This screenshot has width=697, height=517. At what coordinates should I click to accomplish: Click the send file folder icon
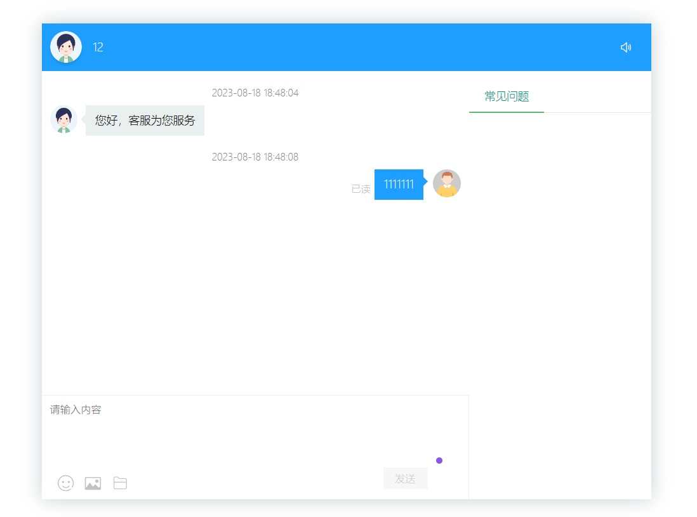(x=120, y=483)
